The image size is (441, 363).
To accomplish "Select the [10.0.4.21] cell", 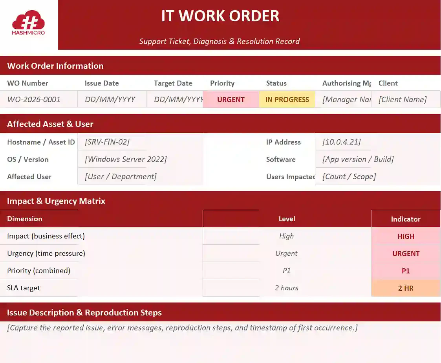I will tap(378, 142).
